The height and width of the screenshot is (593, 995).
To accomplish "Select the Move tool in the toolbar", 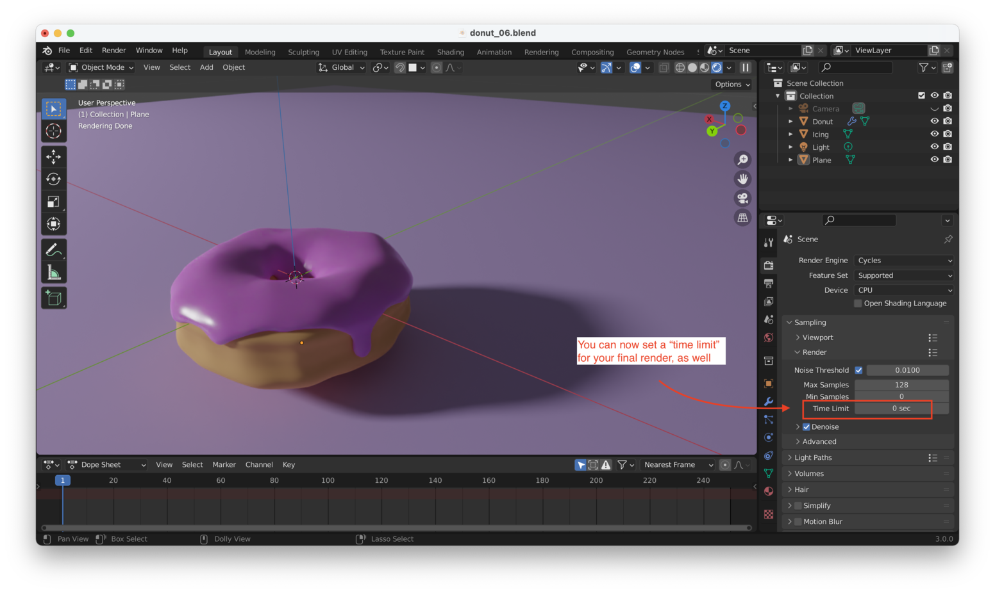I will coord(54,156).
